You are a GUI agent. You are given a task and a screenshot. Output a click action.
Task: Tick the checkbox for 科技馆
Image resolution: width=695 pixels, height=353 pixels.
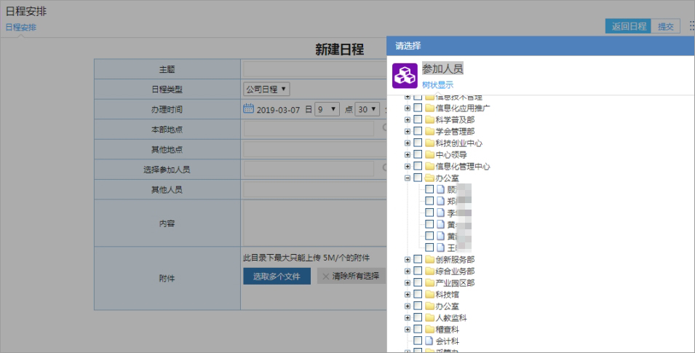point(418,295)
